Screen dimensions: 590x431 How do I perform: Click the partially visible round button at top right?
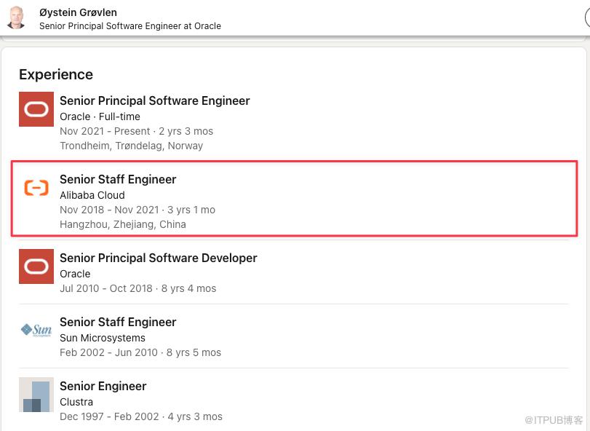(x=586, y=17)
